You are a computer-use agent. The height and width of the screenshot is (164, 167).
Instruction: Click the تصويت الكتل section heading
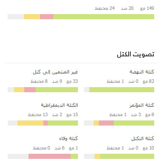[135, 54]
